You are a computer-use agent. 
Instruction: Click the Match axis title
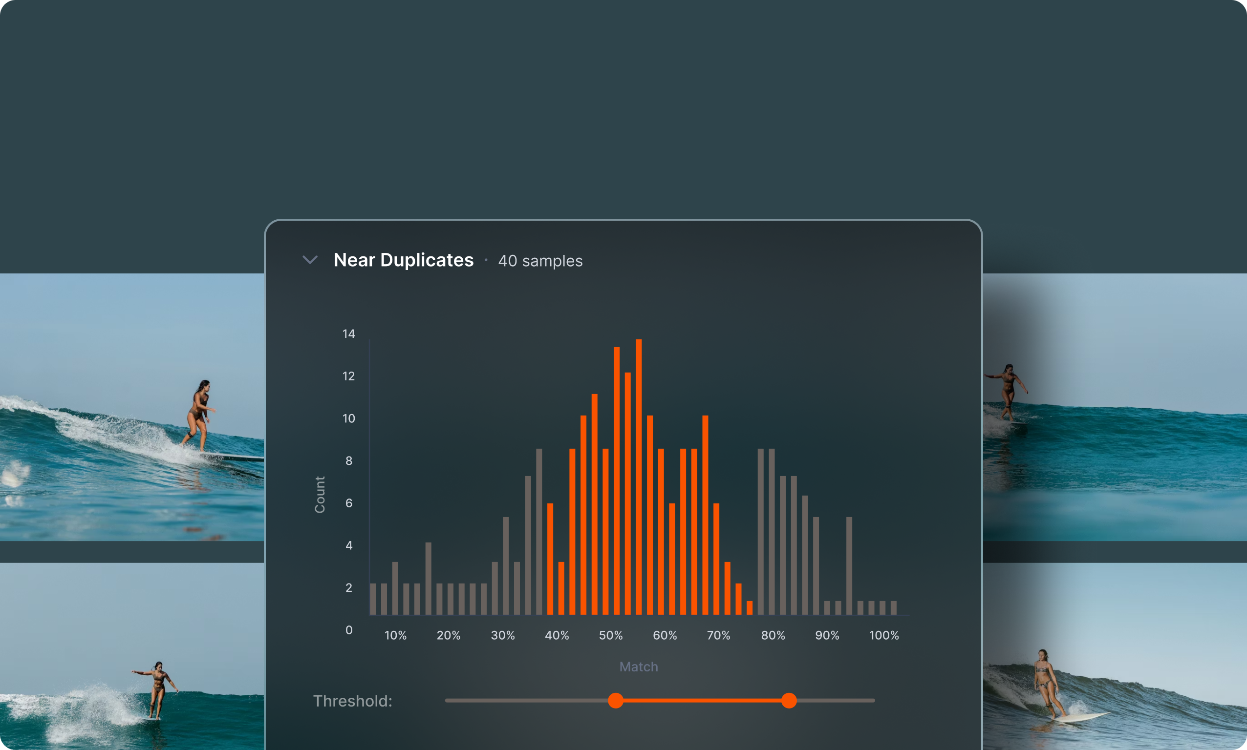point(639,667)
